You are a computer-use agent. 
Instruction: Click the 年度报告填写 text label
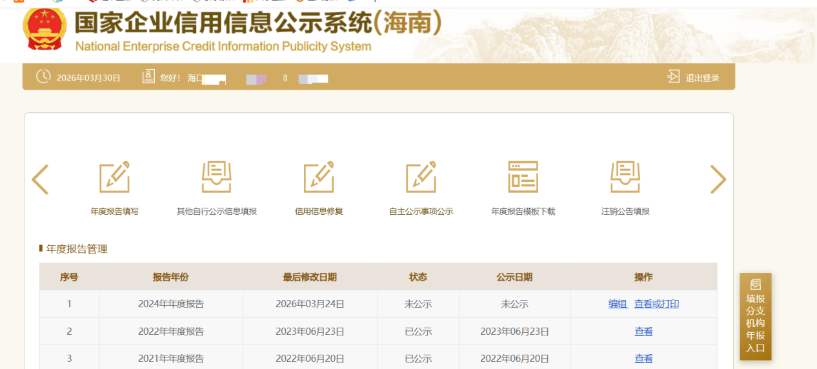coord(114,212)
